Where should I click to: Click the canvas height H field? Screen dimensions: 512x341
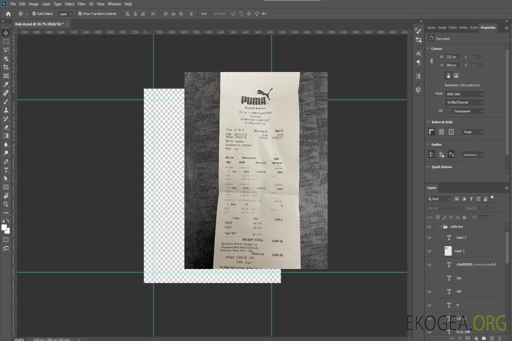pos(452,65)
